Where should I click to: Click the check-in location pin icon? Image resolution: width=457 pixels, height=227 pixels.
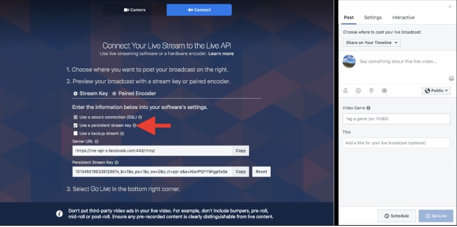point(371,90)
